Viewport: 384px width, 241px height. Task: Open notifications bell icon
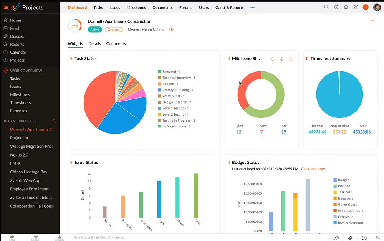tap(346, 7)
